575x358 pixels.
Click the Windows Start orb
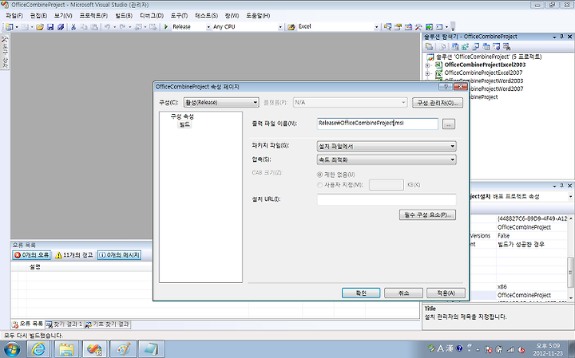coord(12,349)
